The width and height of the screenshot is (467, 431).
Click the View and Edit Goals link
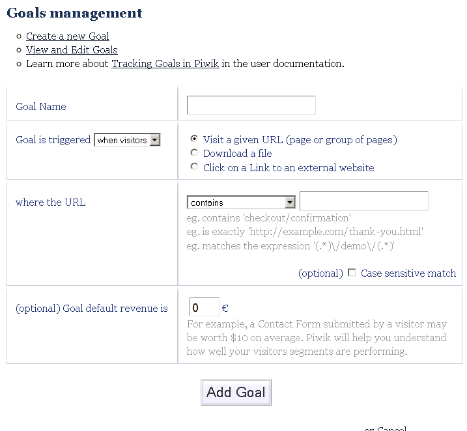72,50
